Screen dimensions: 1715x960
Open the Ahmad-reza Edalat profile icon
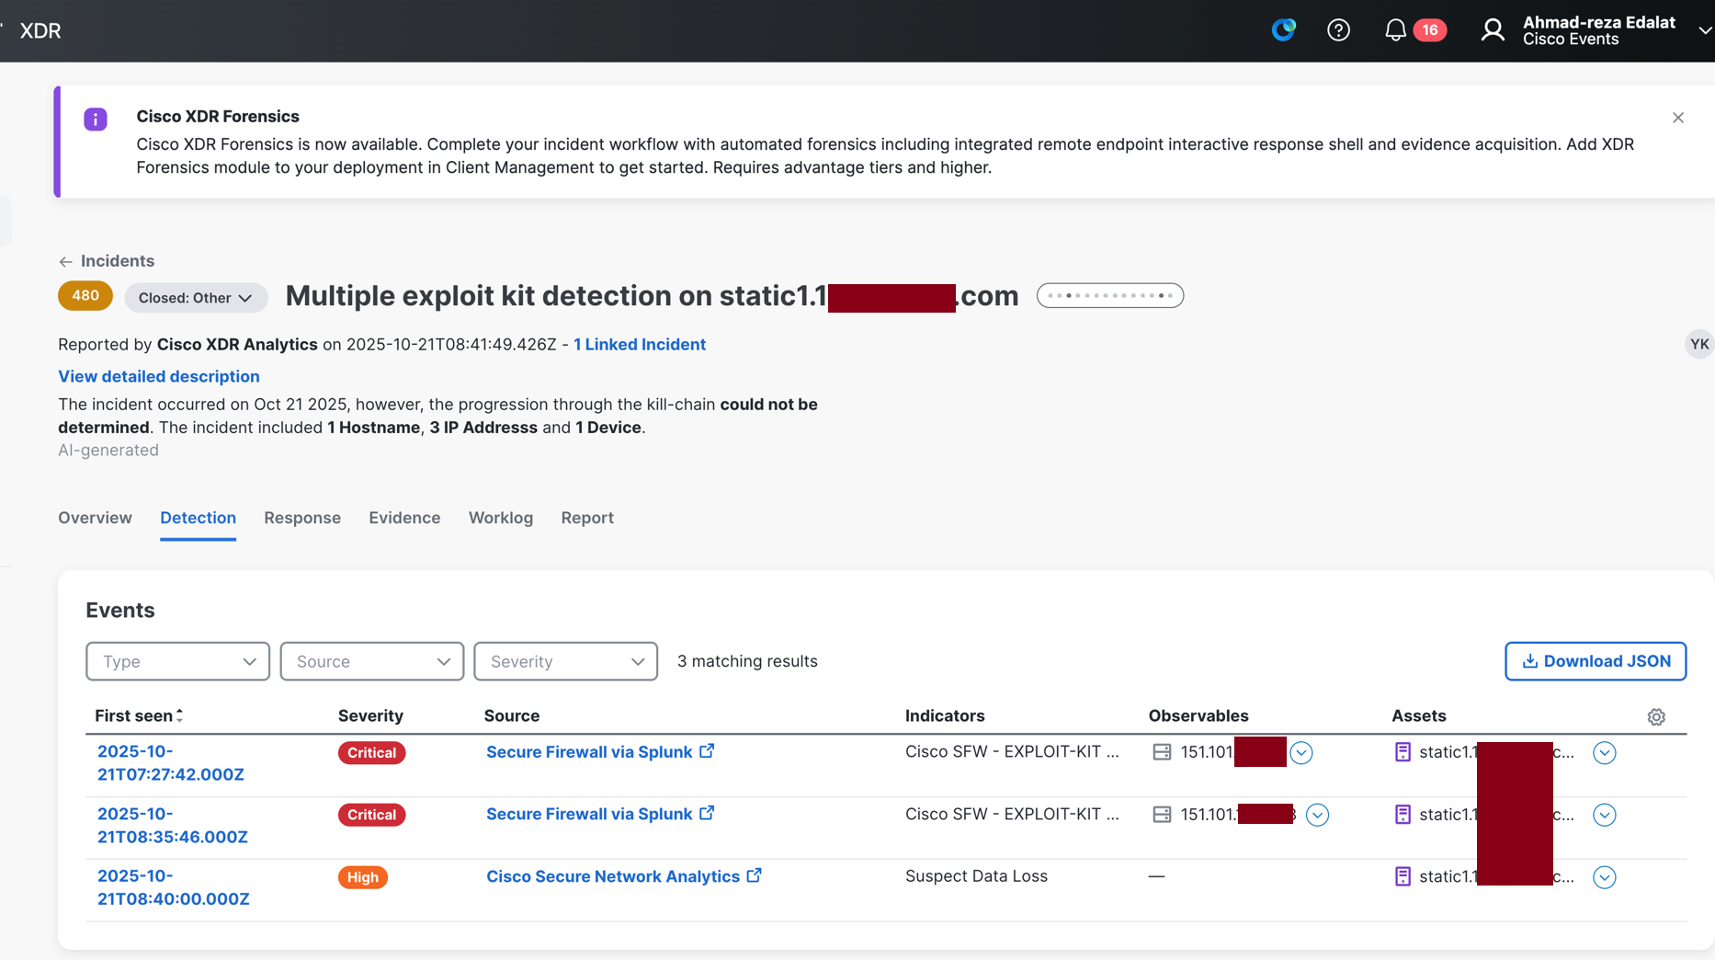1491,29
